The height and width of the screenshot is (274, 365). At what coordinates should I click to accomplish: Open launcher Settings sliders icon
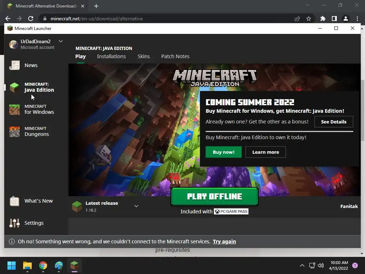(14, 223)
